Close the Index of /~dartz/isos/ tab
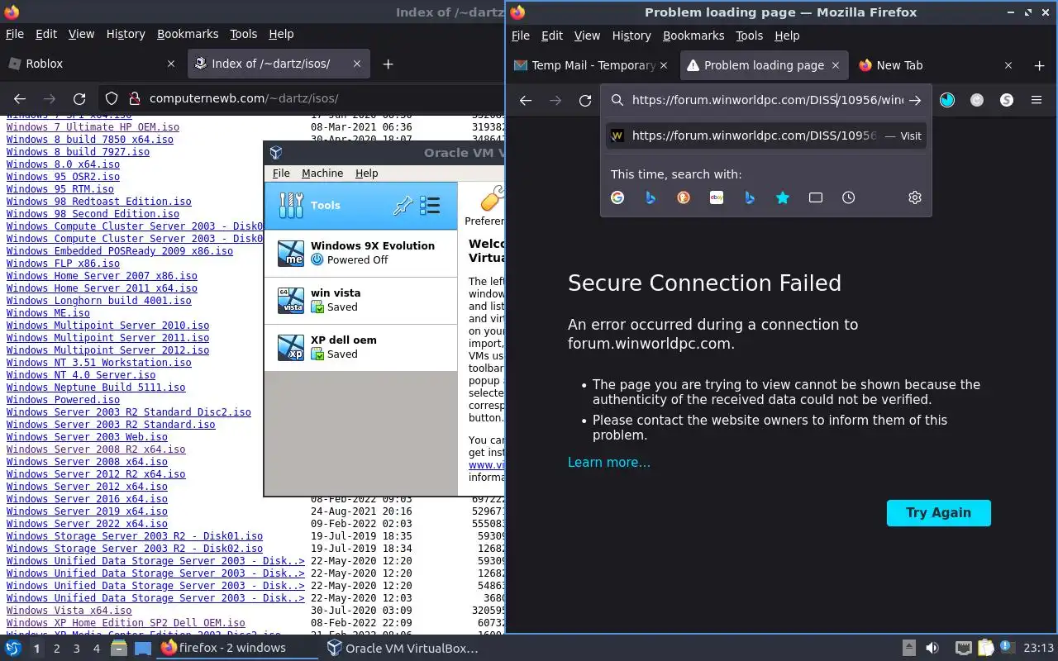The width and height of the screenshot is (1058, 661). click(x=357, y=64)
